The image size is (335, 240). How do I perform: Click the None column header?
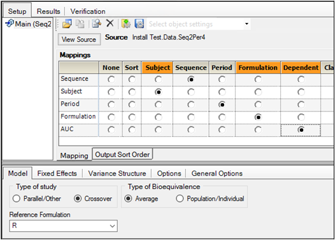click(x=111, y=67)
